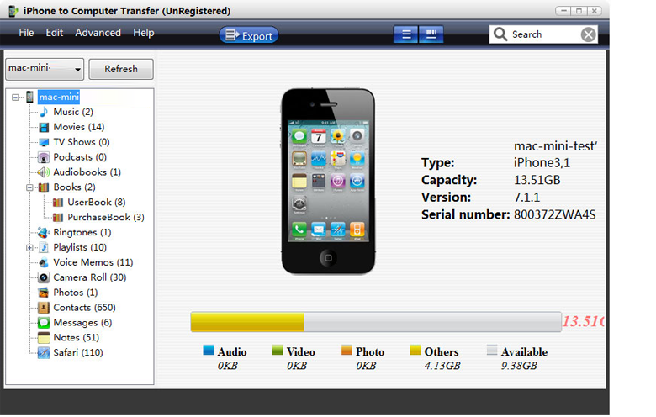This screenshot has width=656, height=417.
Task: Click the Ringtones icon
Action: pos(44,233)
